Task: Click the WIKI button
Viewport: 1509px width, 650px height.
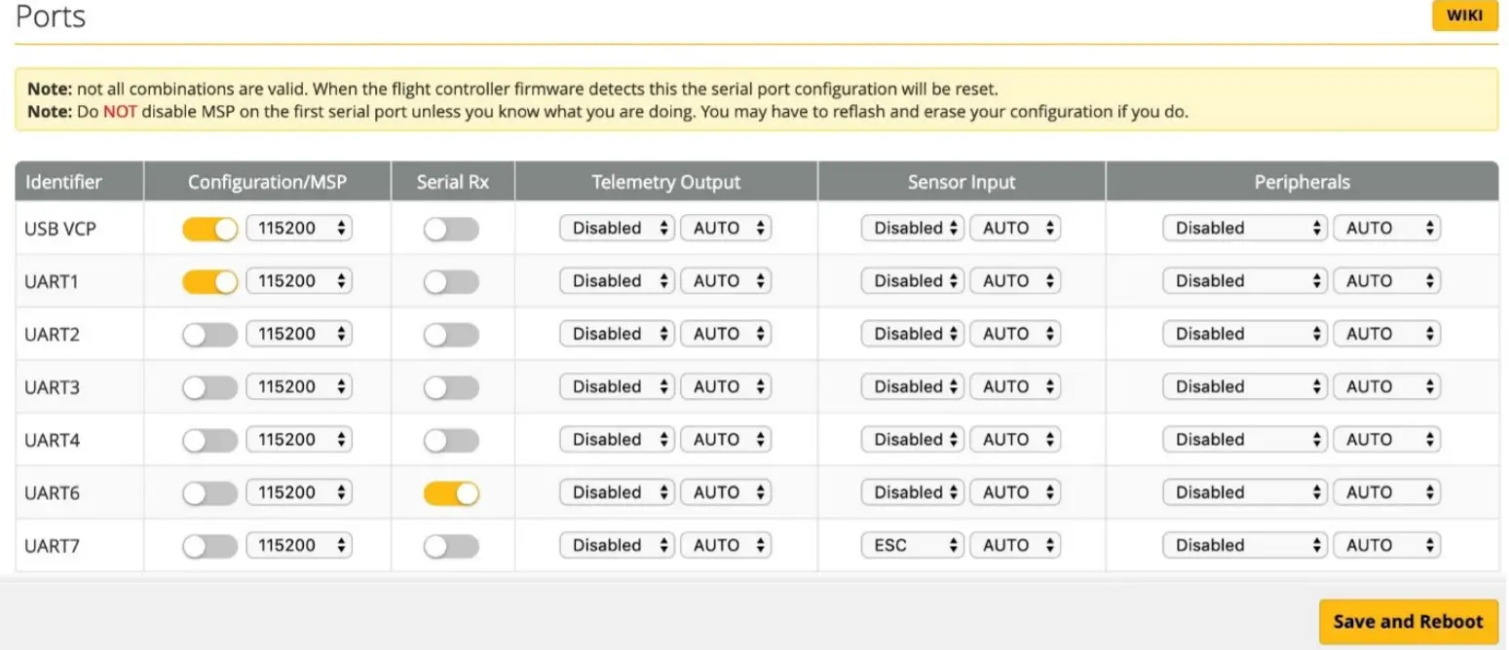Action: coord(1463,16)
